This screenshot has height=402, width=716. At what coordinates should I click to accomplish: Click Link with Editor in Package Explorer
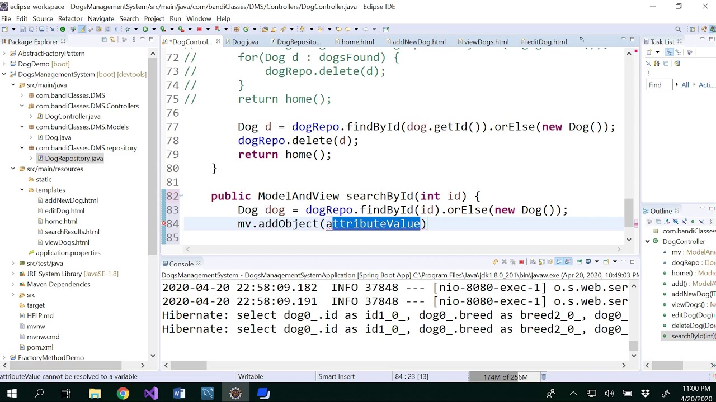pyautogui.click(x=112, y=40)
